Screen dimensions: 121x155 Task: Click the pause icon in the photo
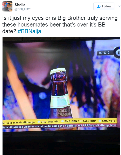[x=118, y=53]
